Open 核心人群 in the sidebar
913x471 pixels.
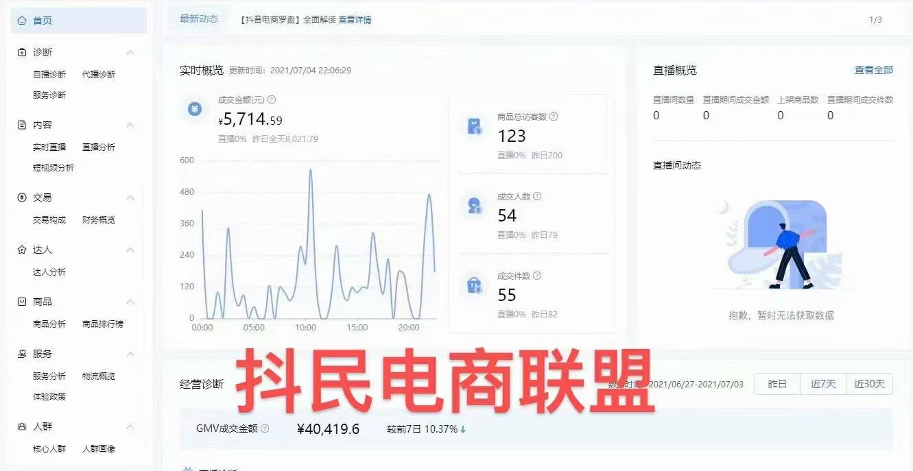[x=49, y=449]
